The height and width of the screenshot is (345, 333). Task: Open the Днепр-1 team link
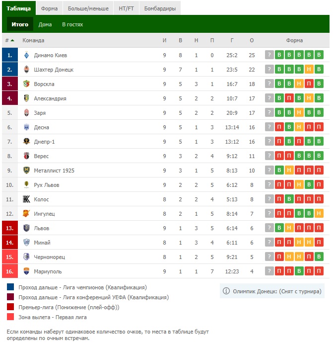click(x=44, y=142)
